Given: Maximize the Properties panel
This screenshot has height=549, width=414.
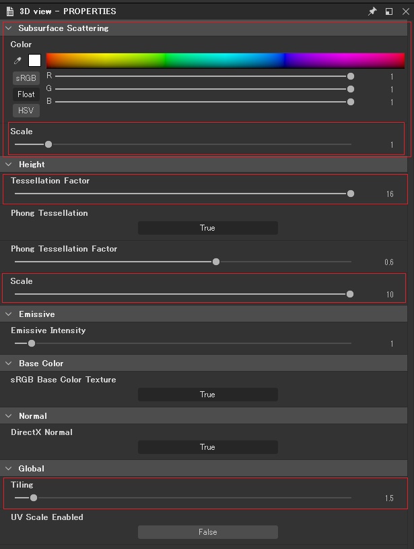Looking at the screenshot, I should tap(389, 11).
